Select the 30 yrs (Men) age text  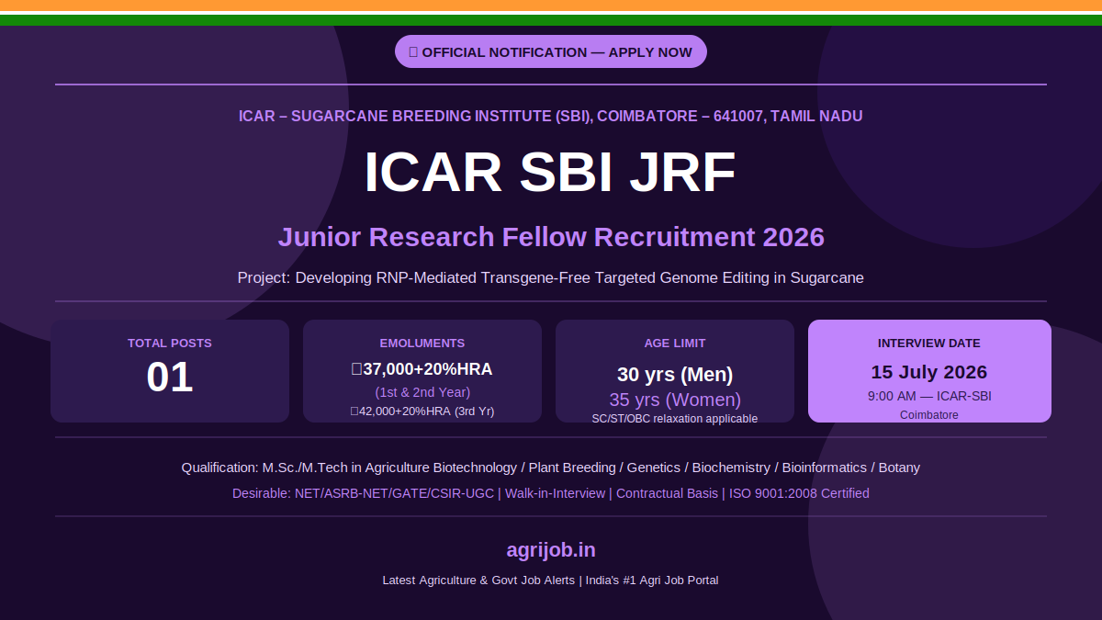pyautogui.click(x=675, y=375)
